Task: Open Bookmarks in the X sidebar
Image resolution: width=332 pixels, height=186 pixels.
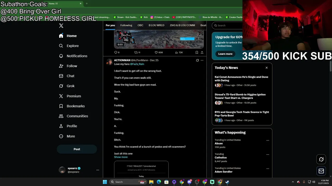Action: 72,106
